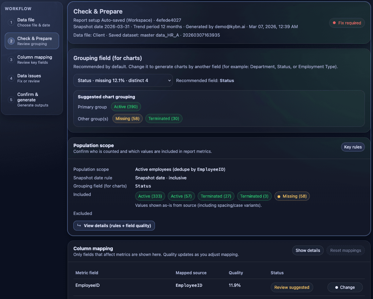Switch to the Check & Prepare workflow step
373x299 pixels.
pos(32,41)
